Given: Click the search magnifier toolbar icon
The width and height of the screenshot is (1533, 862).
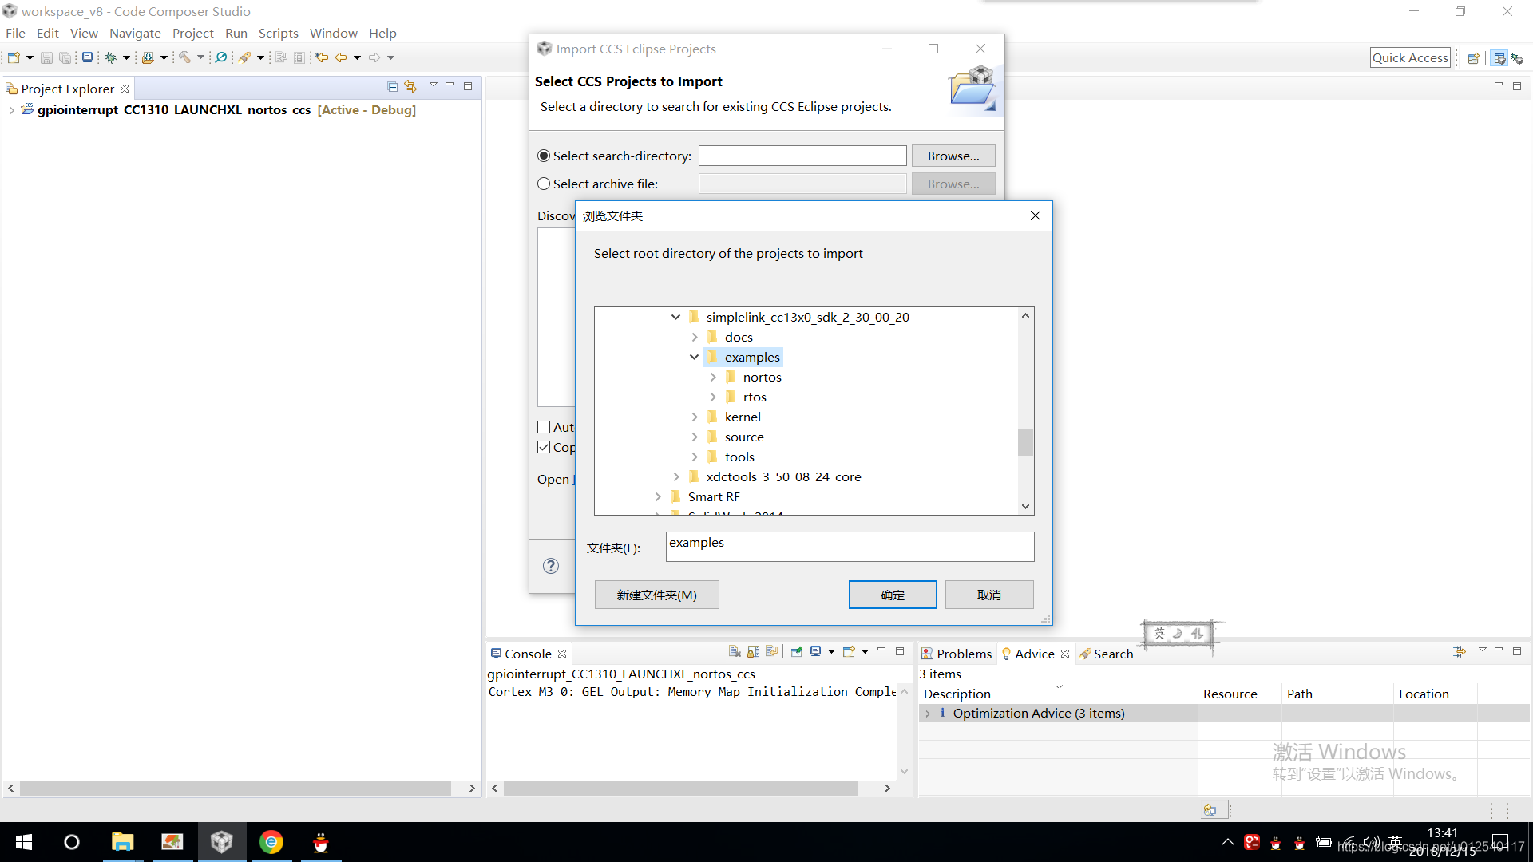Looking at the screenshot, I should pos(221,57).
